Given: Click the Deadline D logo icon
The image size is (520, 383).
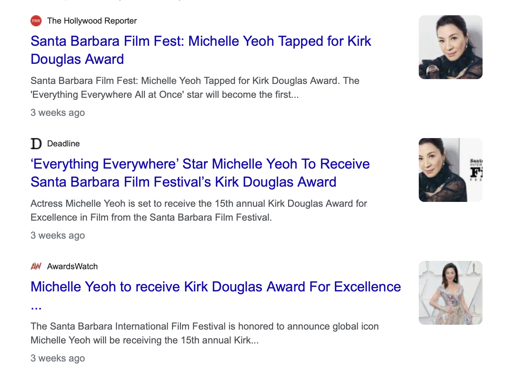Looking at the screenshot, I should (36, 144).
